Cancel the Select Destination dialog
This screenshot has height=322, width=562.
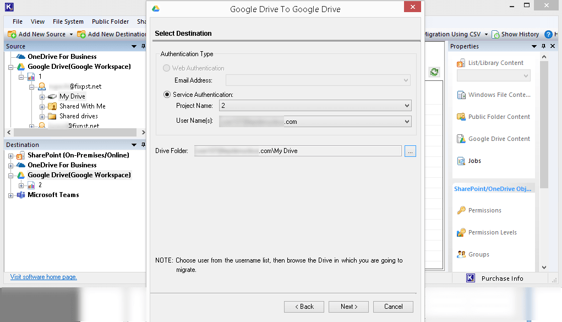click(x=393, y=307)
